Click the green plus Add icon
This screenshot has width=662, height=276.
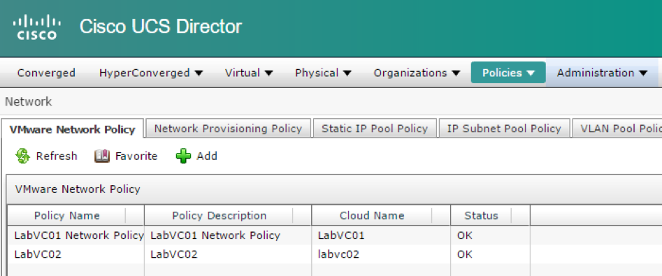click(183, 156)
